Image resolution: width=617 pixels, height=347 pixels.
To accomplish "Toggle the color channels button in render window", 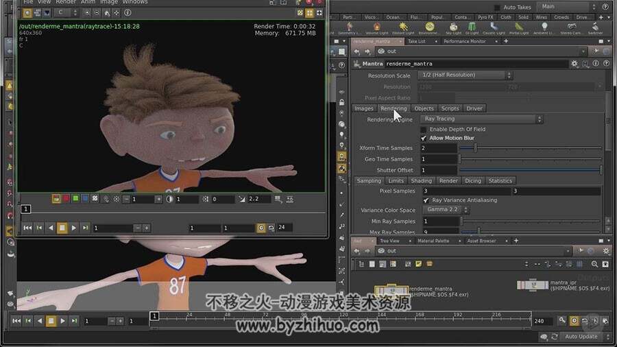I will coord(56,199).
